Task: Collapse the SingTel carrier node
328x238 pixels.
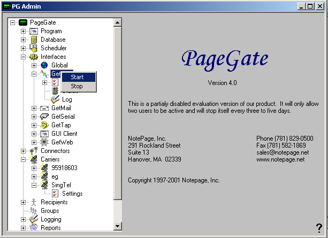Action: (34, 185)
